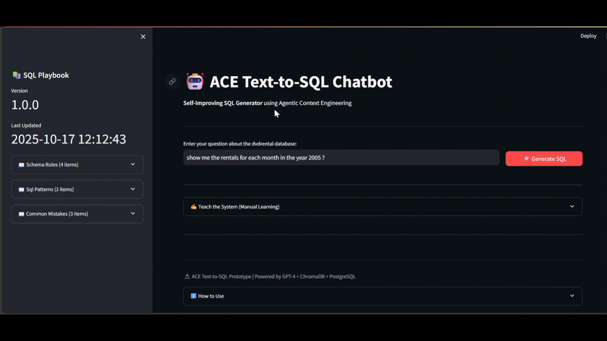The height and width of the screenshot is (341, 607).
Task: Click the robot emoji in the heading
Action: click(x=195, y=82)
